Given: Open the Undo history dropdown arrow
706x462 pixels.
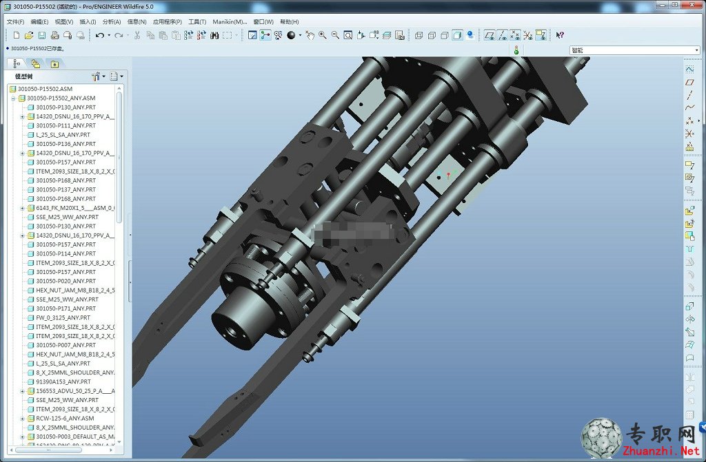Looking at the screenshot, I should click(x=109, y=35).
